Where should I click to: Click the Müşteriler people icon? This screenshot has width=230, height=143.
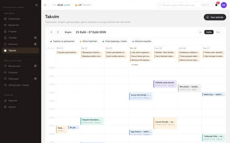[5, 25]
